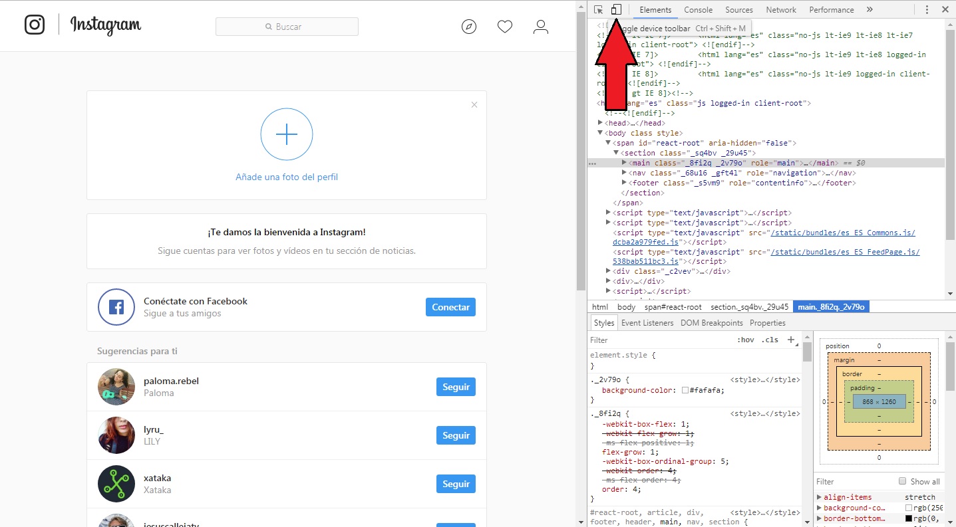Follow paloma.rebel with Seguir button
Image resolution: width=956 pixels, height=527 pixels.
(x=456, y=387)
